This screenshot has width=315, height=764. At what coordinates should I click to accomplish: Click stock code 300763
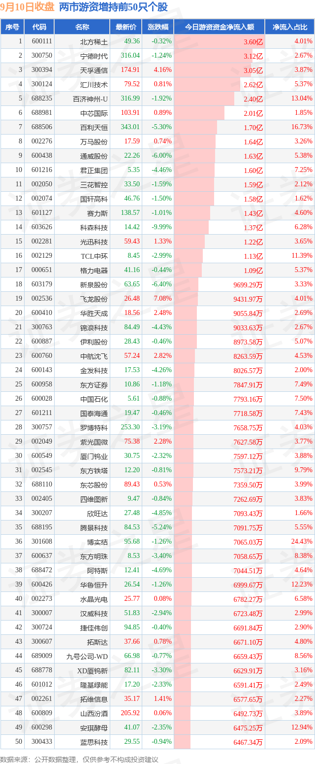[42, 327]
